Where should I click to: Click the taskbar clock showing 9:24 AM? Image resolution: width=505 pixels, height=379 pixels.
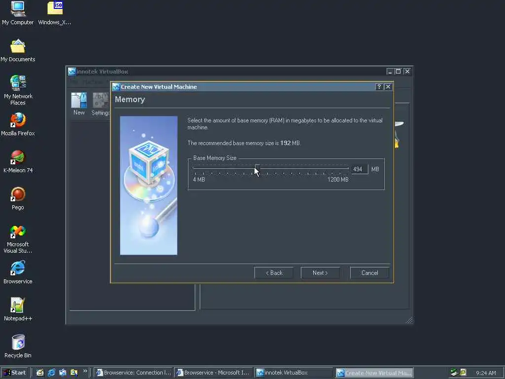click(486, 373)
